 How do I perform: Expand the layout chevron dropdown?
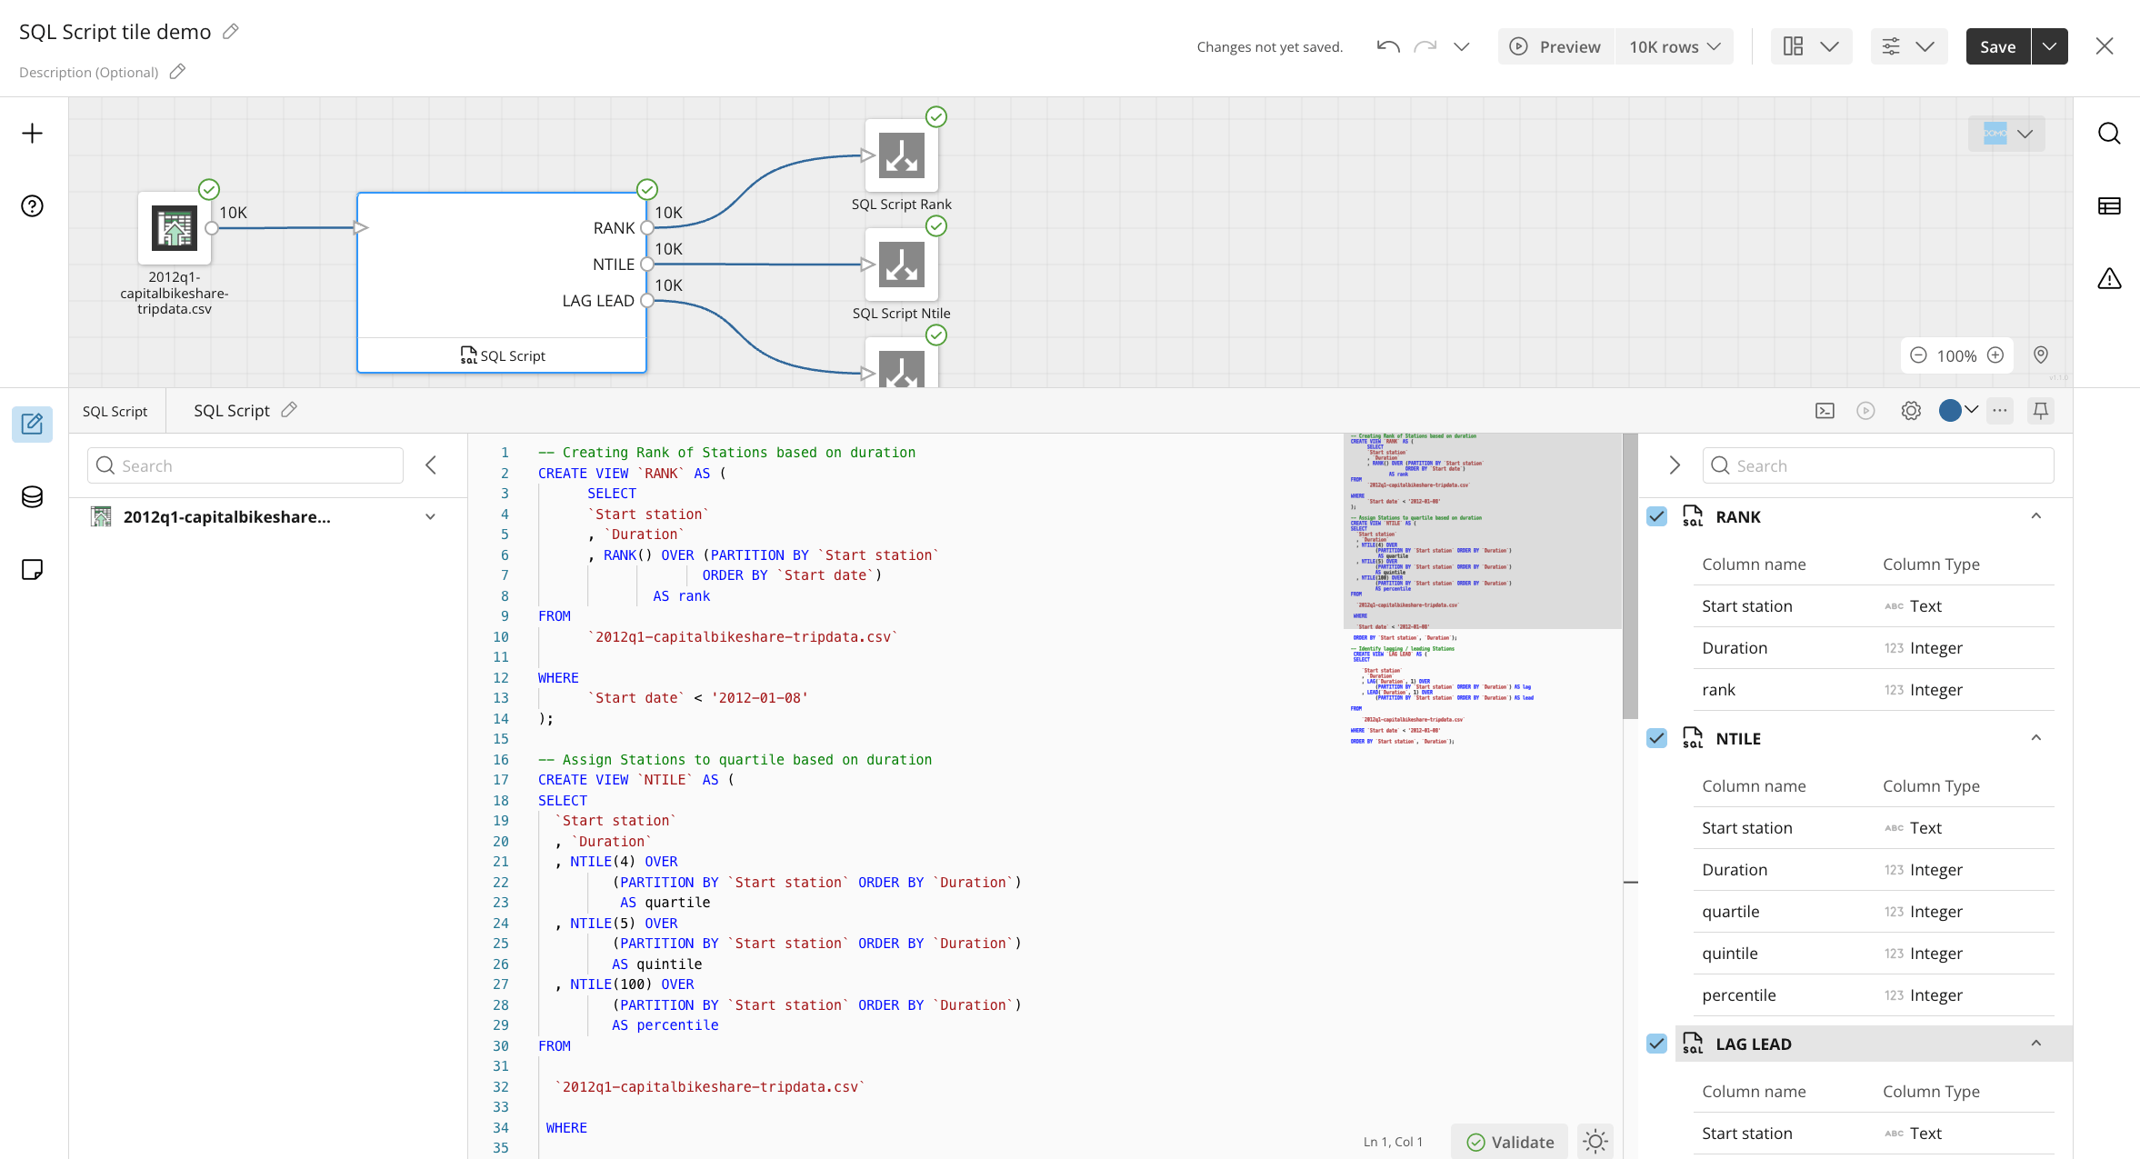click(x=1830, y=46)
